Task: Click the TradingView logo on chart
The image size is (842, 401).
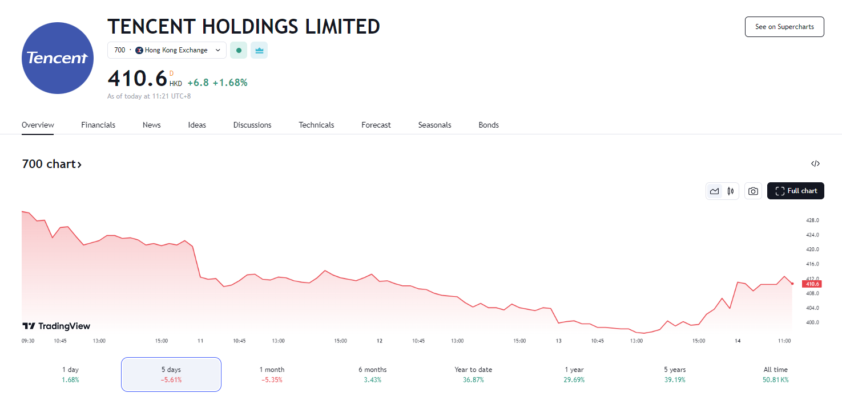Action: coord(56,326)
